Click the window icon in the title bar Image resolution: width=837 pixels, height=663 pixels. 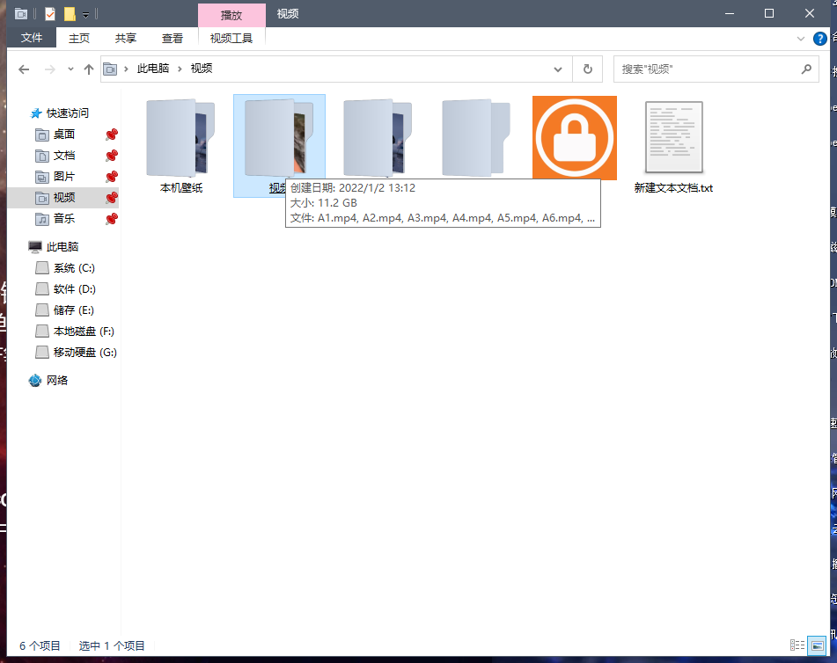pyautogui.click(x=21, y=14)
